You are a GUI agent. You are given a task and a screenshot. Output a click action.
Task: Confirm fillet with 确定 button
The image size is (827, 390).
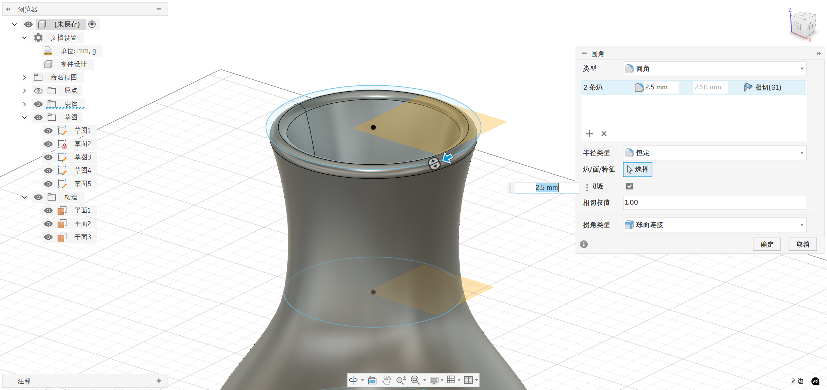click(x=767, y=244)
